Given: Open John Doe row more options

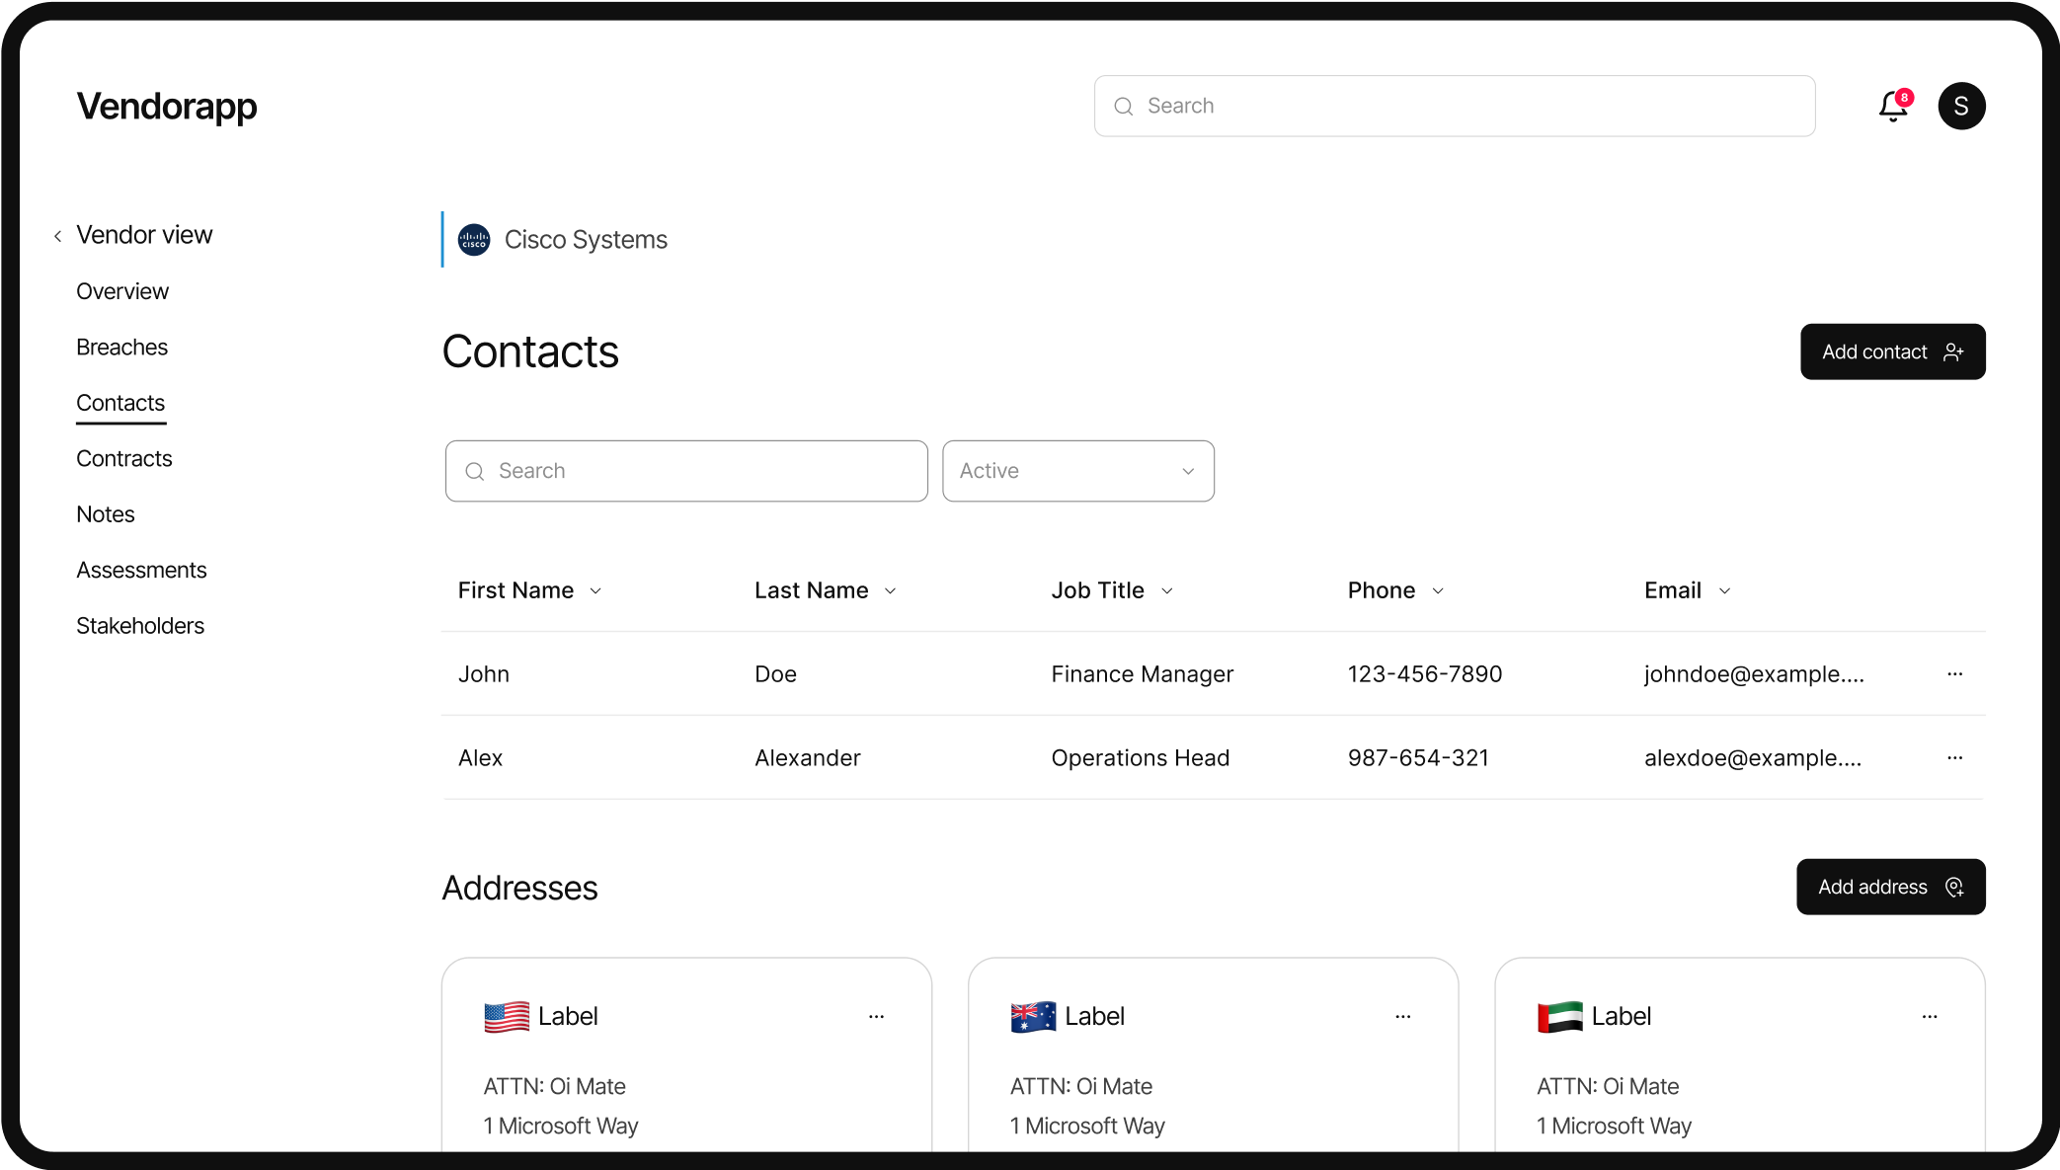Looking at the screenshot, I should [1954, 674].
